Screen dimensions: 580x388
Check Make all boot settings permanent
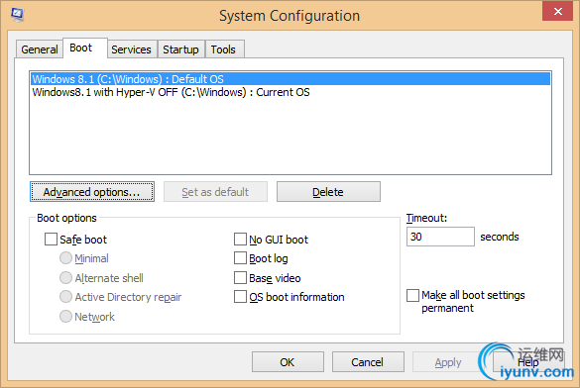(x=412, y=295)
